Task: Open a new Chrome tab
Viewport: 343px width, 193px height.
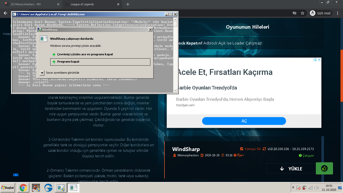Action: (x=128, y=4)
